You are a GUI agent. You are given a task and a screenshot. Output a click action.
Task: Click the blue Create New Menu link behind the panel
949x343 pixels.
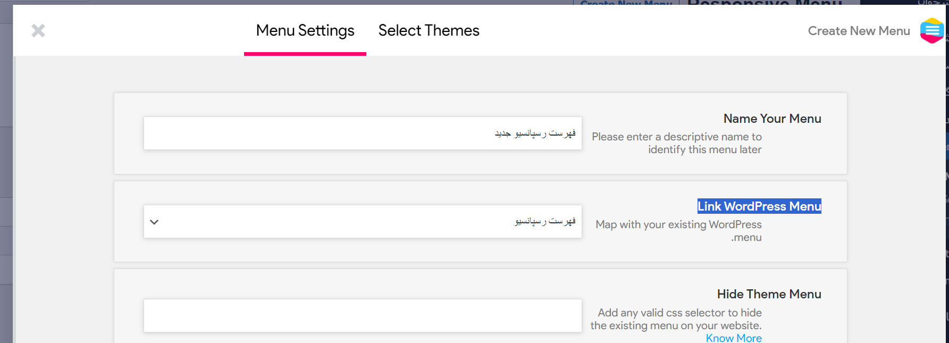[626, 3]
